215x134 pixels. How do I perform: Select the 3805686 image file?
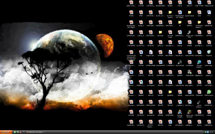click(160, 112)
